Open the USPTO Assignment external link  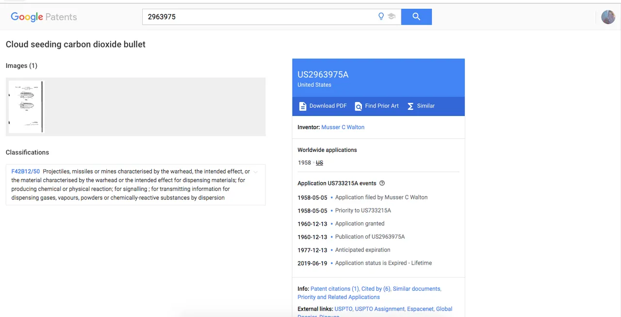(x=379, y=309)
